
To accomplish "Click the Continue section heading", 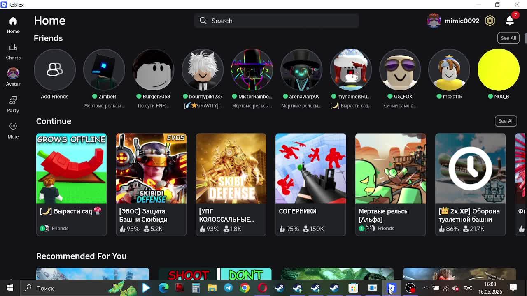I will (54, 121).
